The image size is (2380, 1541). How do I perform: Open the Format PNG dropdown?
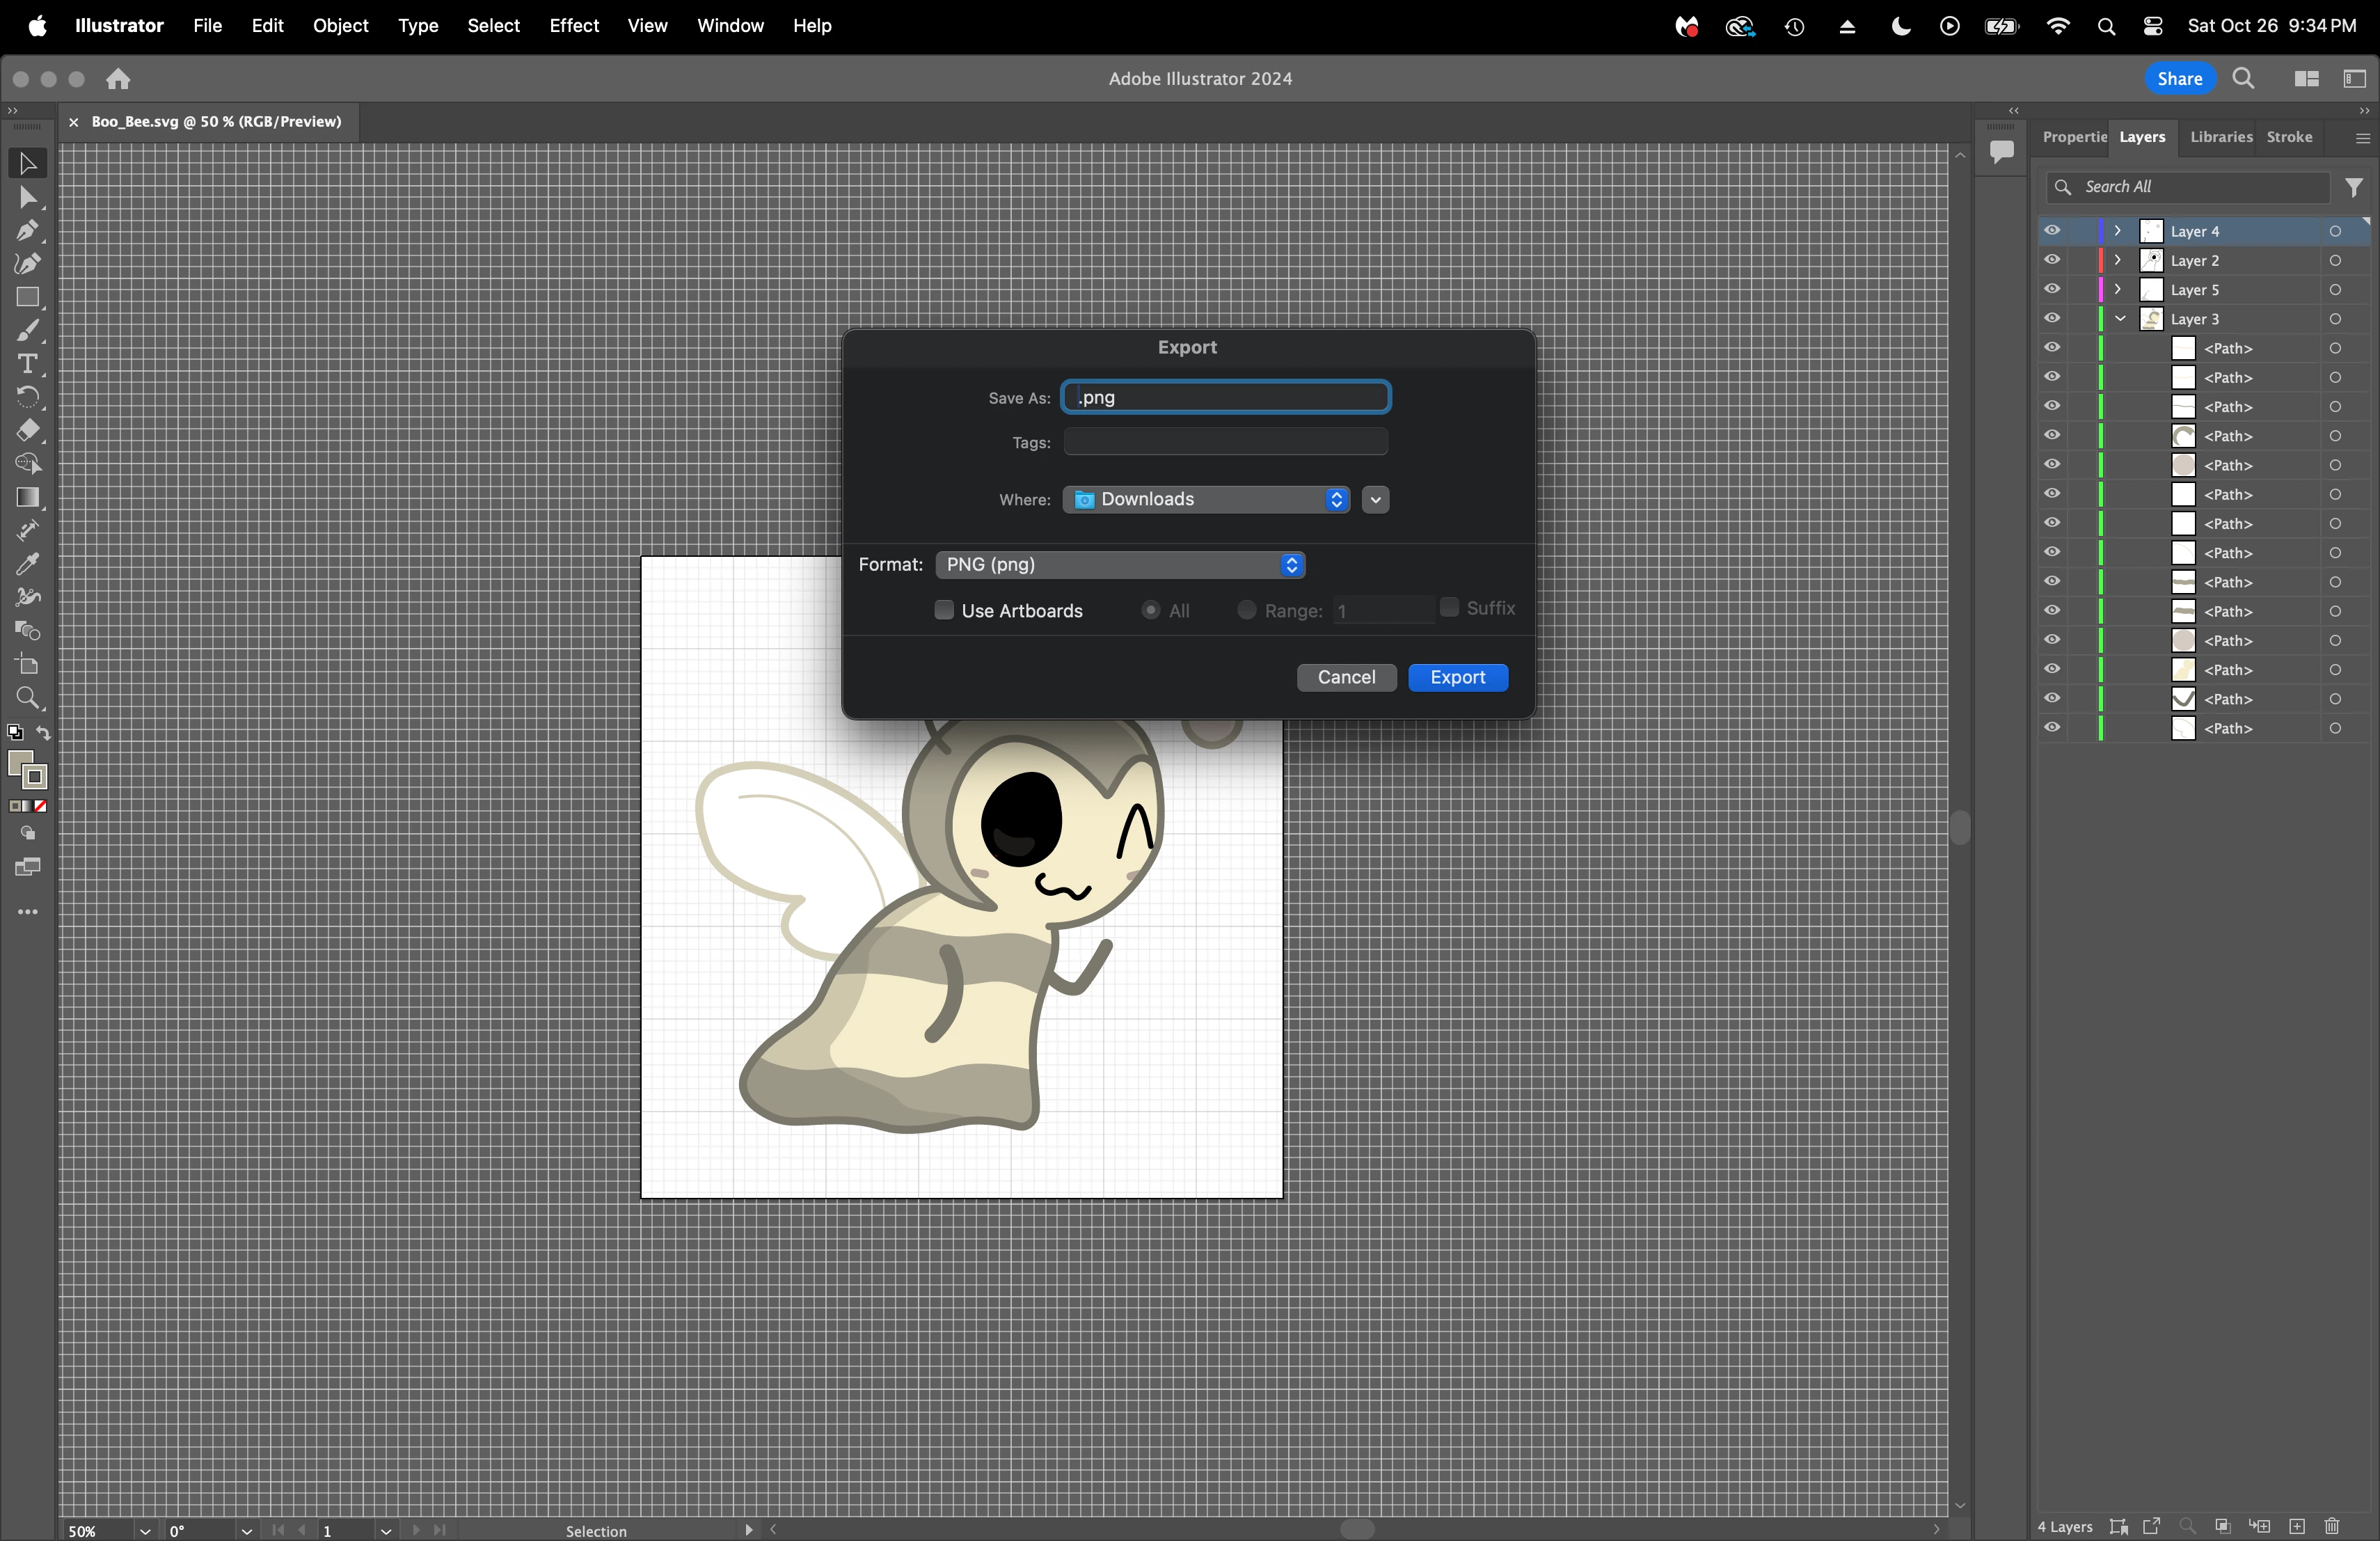[x=1120, y=565]
